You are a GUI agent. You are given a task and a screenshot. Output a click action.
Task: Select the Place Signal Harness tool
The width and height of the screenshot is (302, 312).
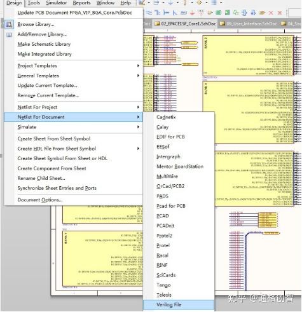point(166,13)
